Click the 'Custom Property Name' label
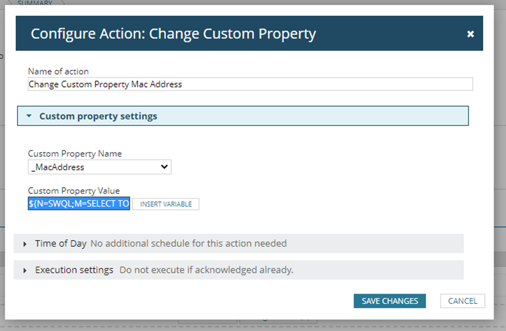The width and height of the screenshot is (506, 331). pos(75,154)
